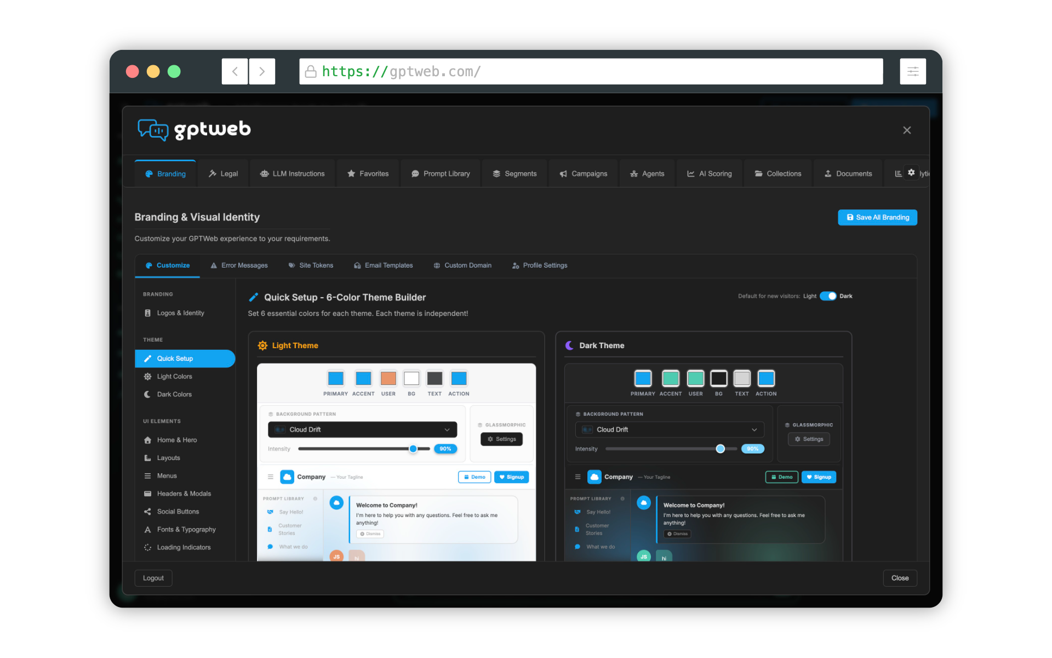Screen dimensions: 1052x658
Task: Click the sun icon beside Light Theme
Action: 263,345
